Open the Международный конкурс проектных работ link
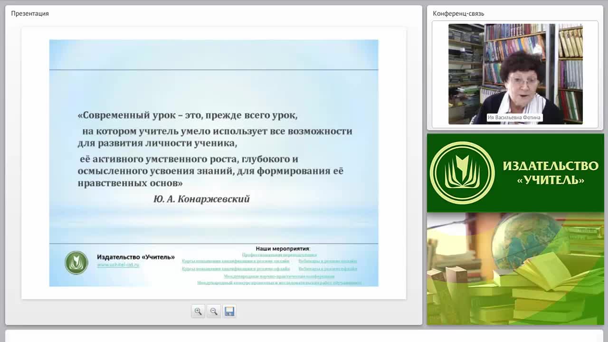The height and width of the screenshot is (342, 608). [x=279, y=283]
